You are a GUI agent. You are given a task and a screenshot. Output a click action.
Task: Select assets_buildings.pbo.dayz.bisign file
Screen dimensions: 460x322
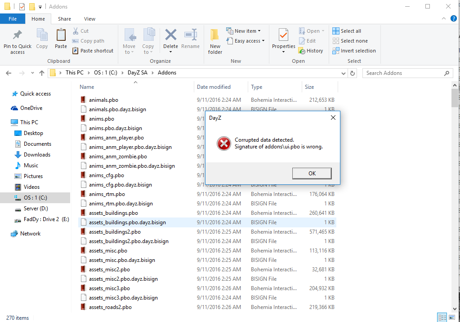coord(207,222)
